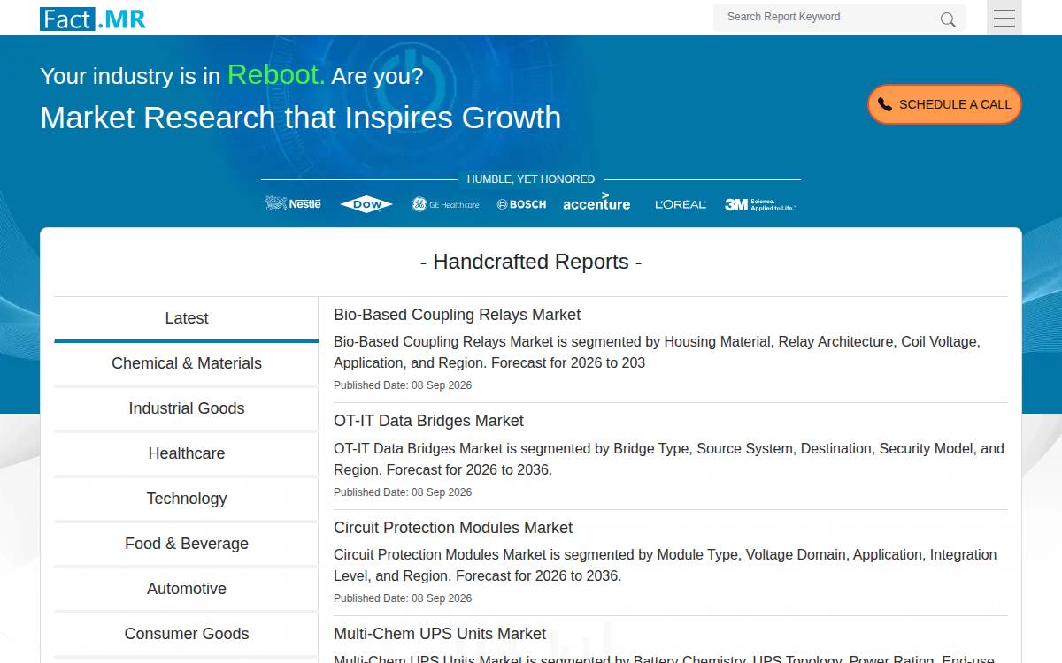Switch to Industrial Goods tab
Screen dimensions: 1062x663
[187, 408]
